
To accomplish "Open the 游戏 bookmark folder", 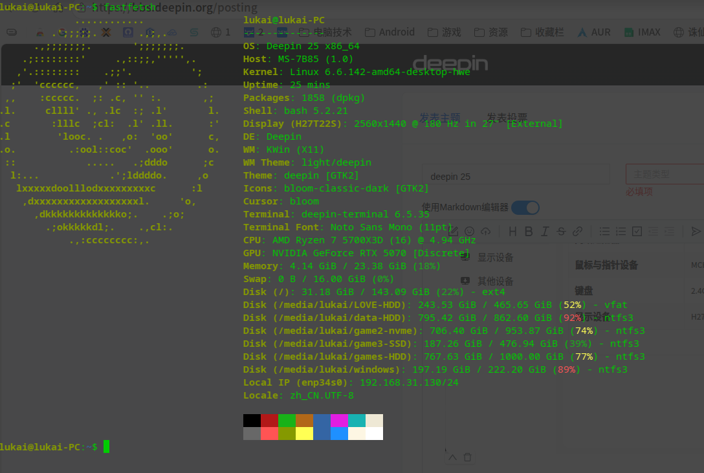I will 444,32.
